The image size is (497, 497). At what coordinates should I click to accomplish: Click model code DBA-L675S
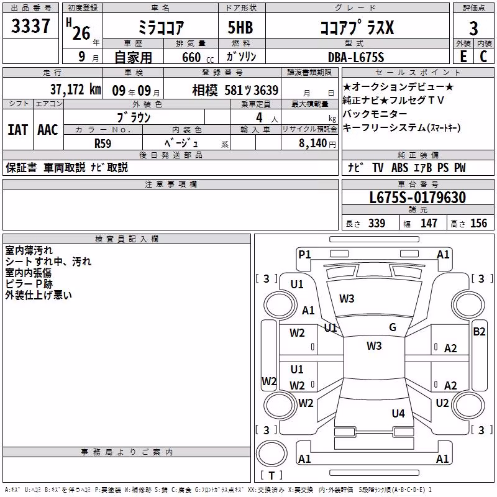pos(356,57)
